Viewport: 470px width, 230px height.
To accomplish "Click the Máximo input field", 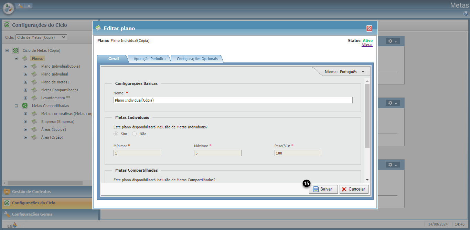I will pyautogui.click(x=217, y=153).
